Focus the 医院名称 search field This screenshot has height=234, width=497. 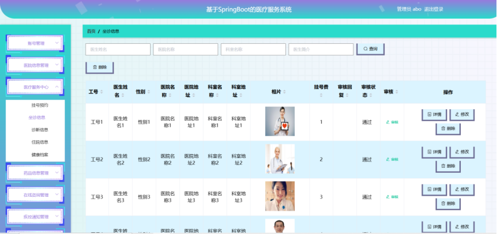click(x=185, y=49)
